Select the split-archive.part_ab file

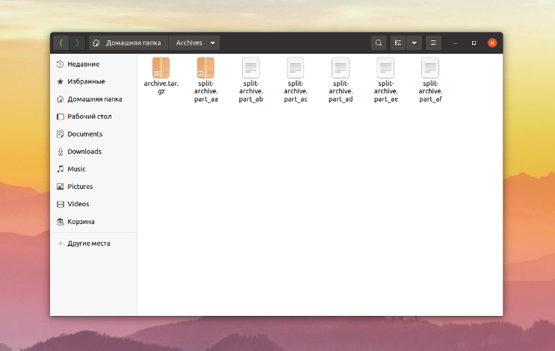click(x=250, y=69)
